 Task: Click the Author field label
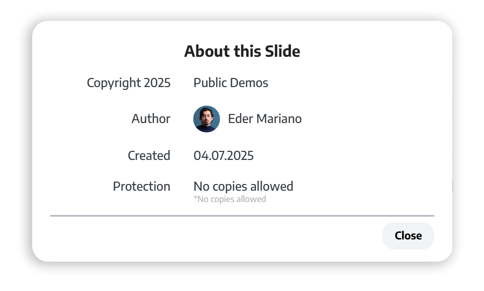150,119
